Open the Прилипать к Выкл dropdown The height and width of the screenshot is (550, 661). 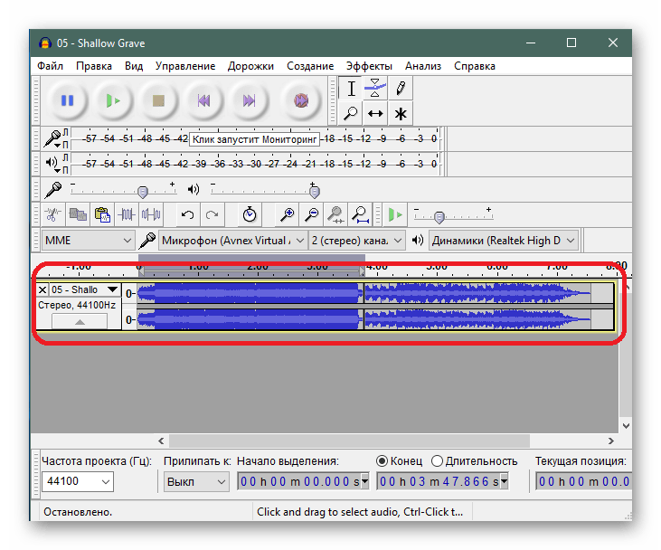[196, 481]
